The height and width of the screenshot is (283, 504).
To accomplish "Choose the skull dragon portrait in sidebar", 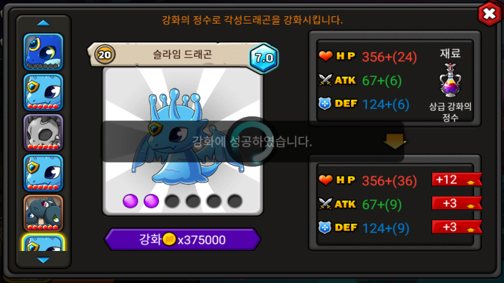I will pyautogui.click(x=43, y=132).
